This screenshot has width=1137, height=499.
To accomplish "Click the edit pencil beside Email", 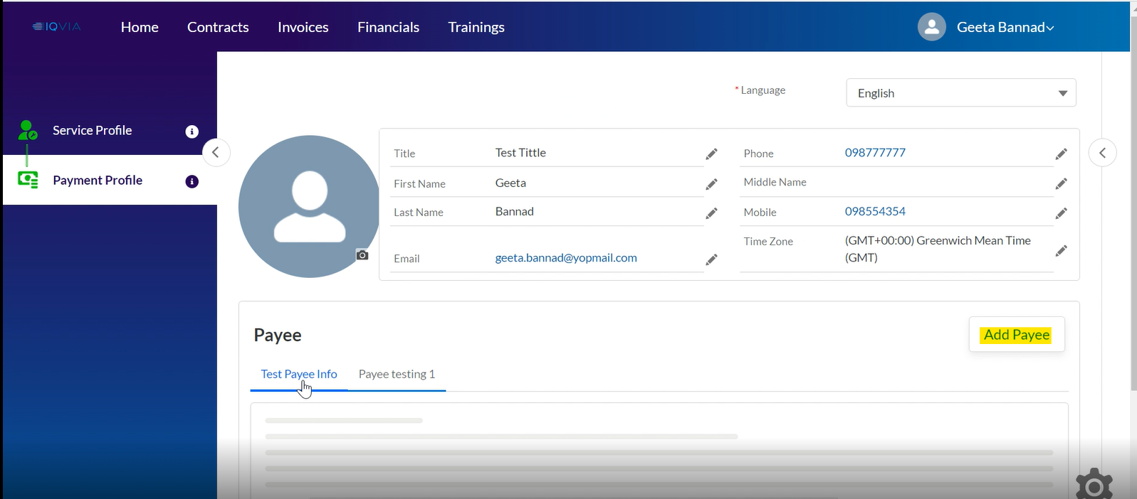I will click(x=711, y=260).
